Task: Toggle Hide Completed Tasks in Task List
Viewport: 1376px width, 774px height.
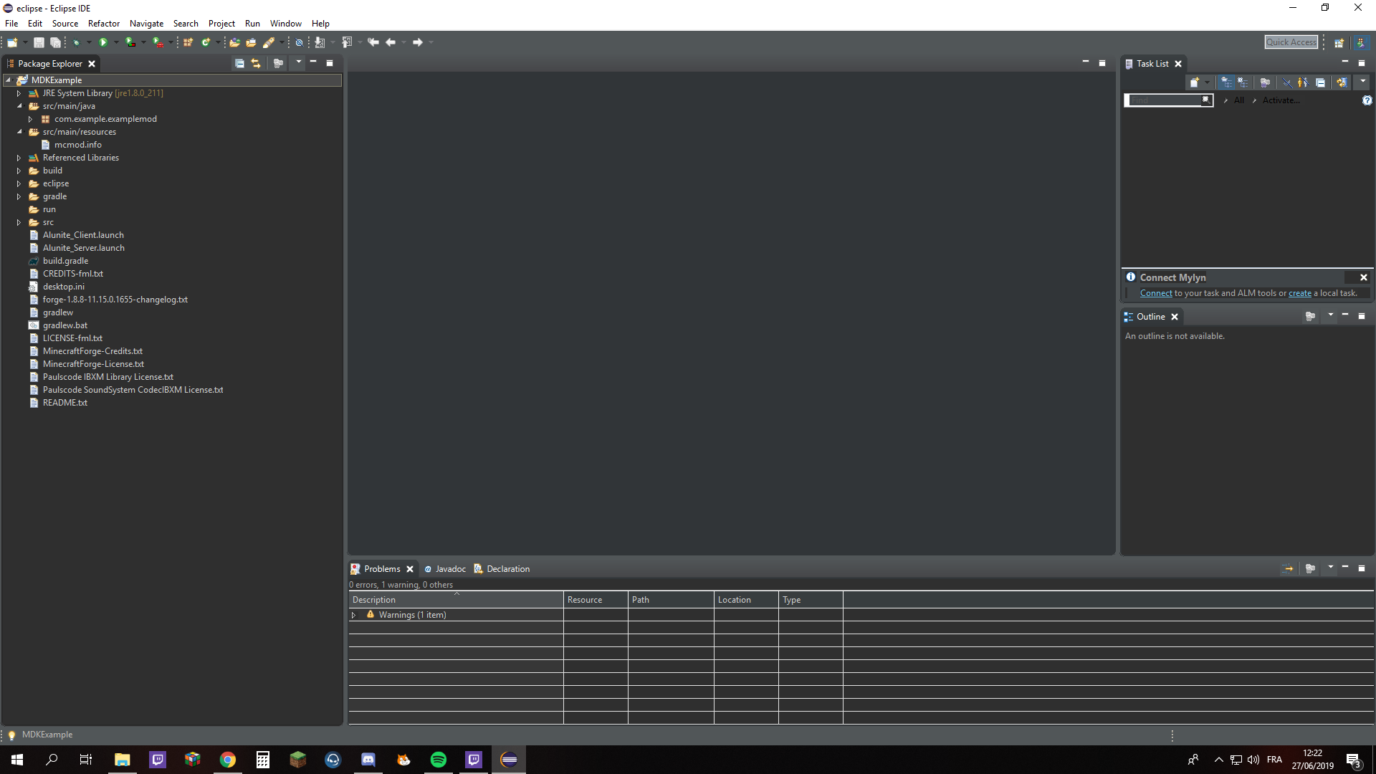Action: point(1286,82)
